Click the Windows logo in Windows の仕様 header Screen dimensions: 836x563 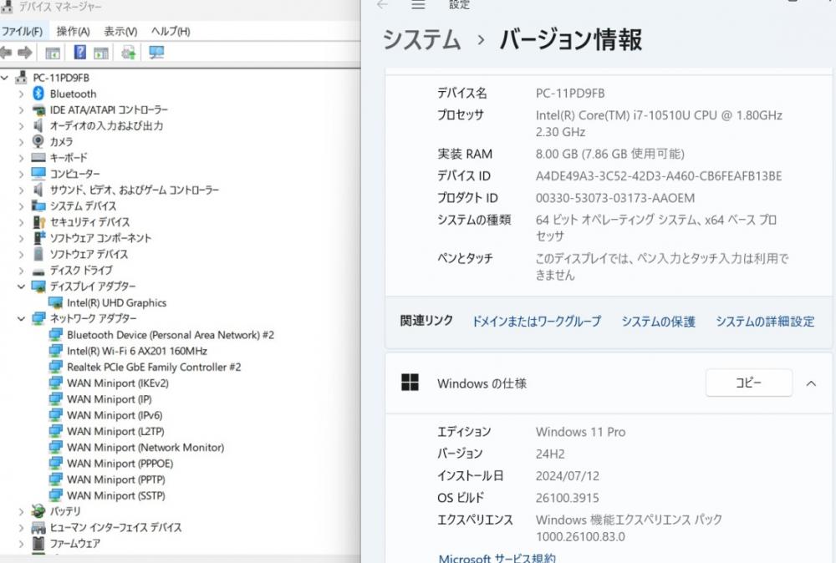410,383
